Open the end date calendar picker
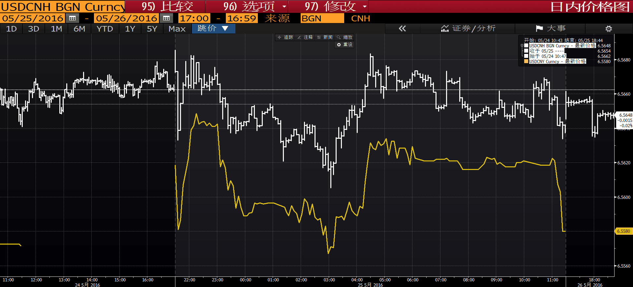This screenshot has width=633, height=287. coord(166,18)
